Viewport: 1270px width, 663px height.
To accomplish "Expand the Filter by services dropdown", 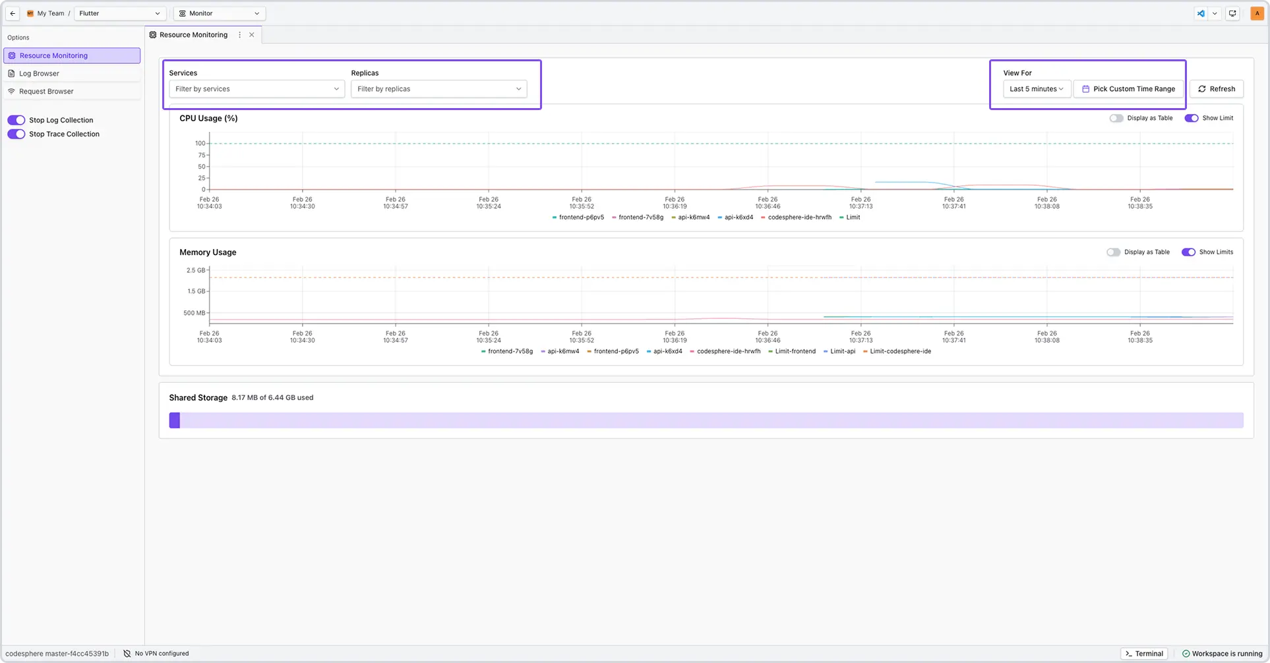I will (x=257, y=89).
